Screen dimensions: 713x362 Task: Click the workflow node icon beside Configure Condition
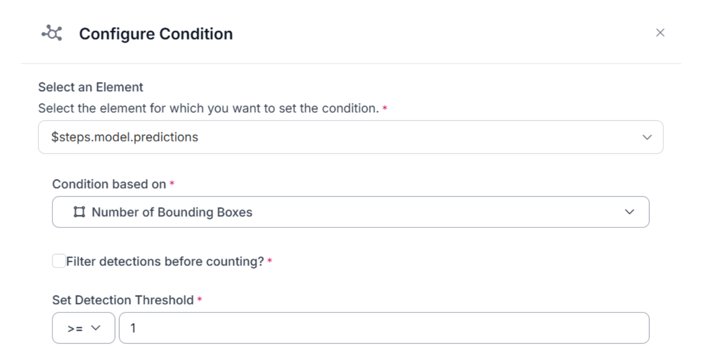[52, 33]
